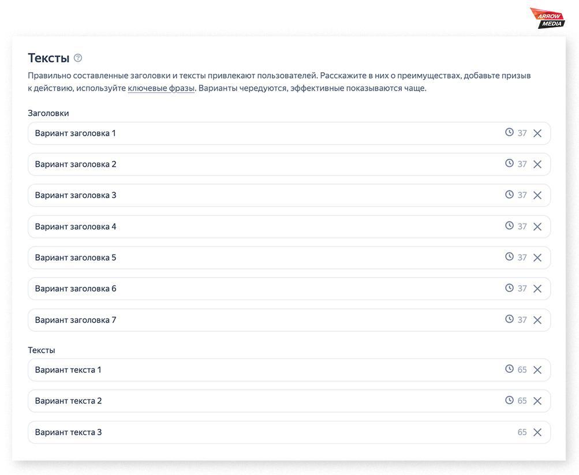Click the clock icon for Вариант заголовка 6

[509, 288]
